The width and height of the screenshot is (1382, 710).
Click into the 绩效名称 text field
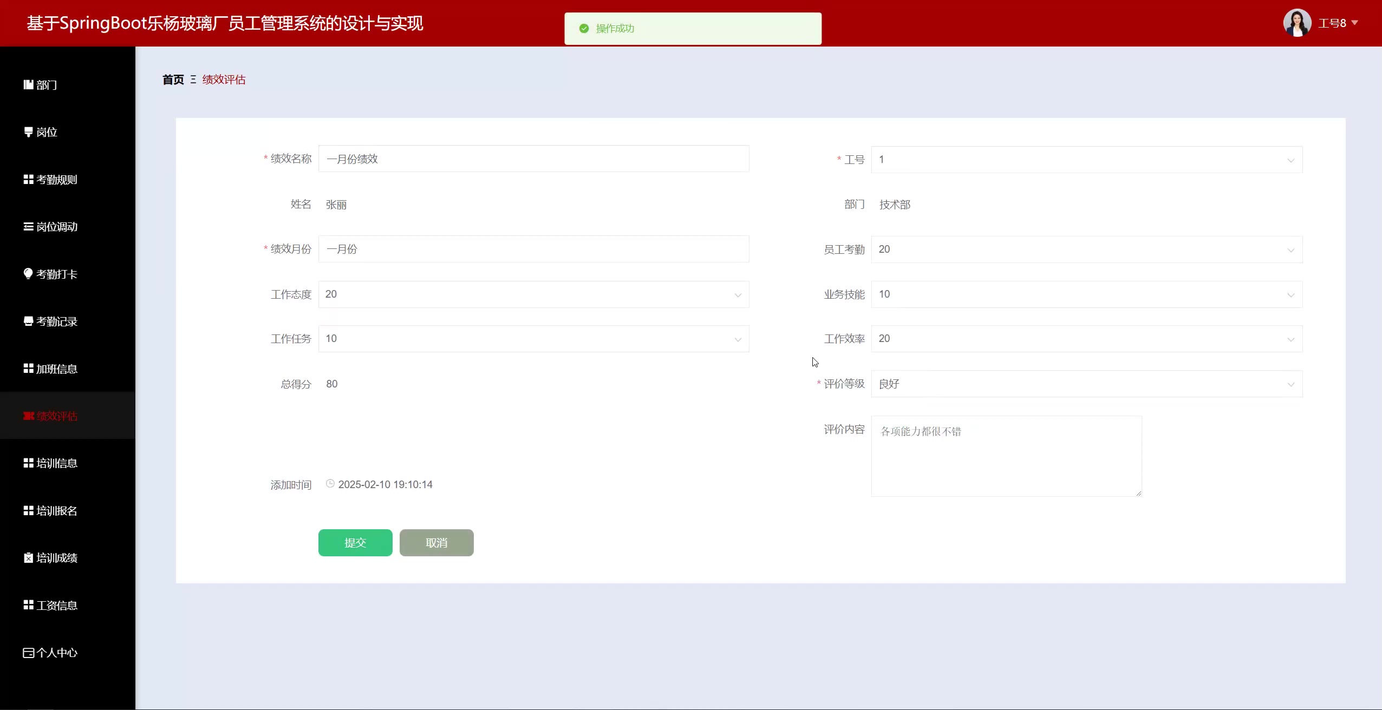click(x=533, y=159)
